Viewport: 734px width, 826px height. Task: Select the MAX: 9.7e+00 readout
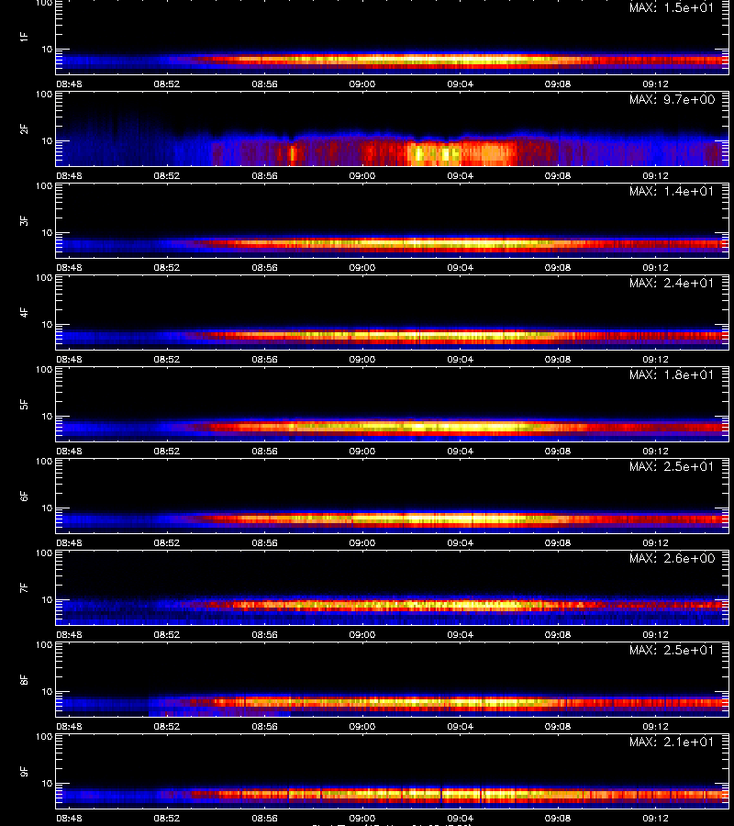pos(672,99)
